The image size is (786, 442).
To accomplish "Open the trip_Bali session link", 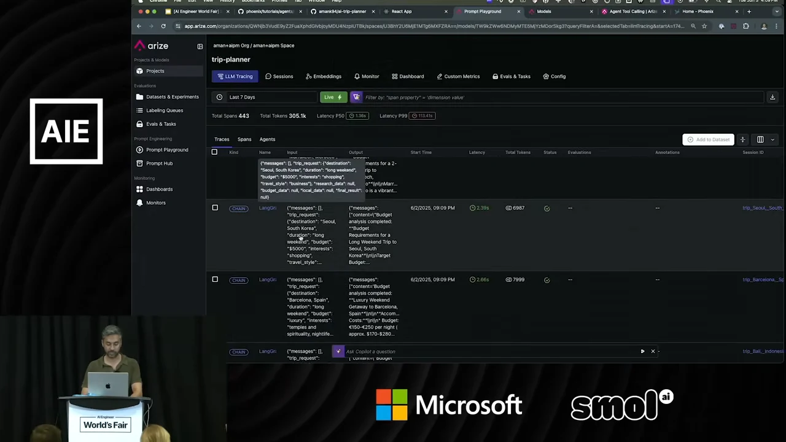I will [763, 352].
